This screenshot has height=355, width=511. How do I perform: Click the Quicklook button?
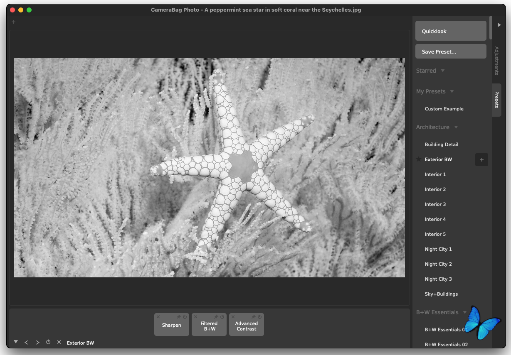tap(451, 31)
